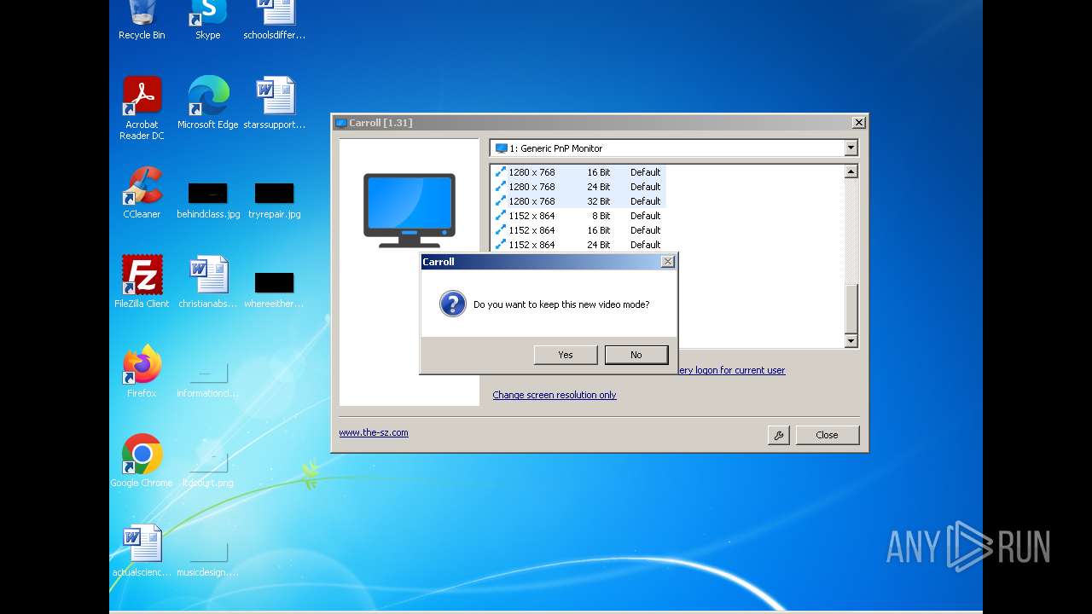
Task: Select the musicdesign desktop file
Action: tap(208, 559)
